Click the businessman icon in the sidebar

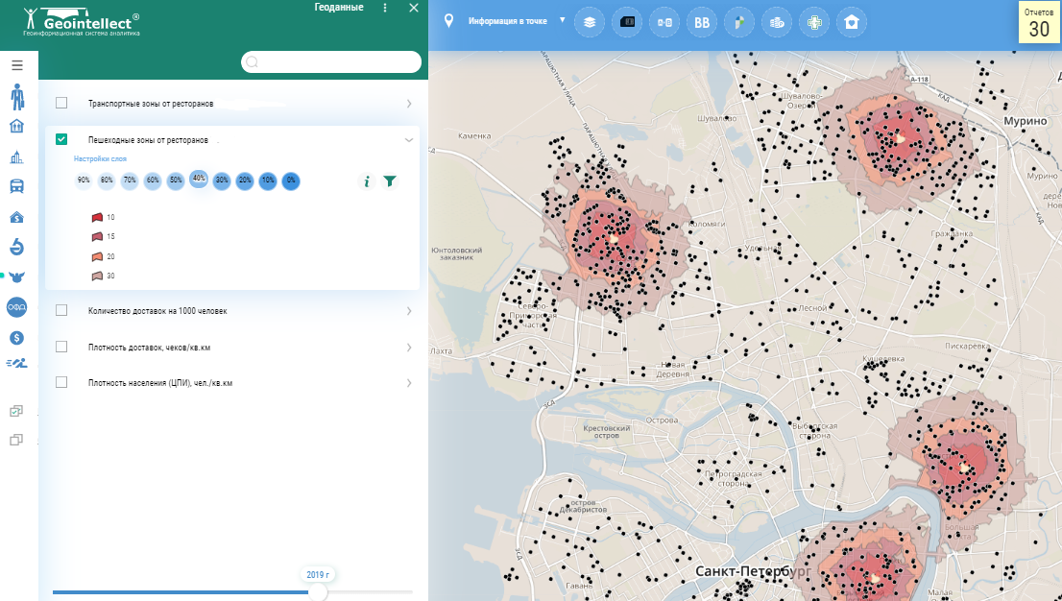pyautogui.click(x=17, y=97)
